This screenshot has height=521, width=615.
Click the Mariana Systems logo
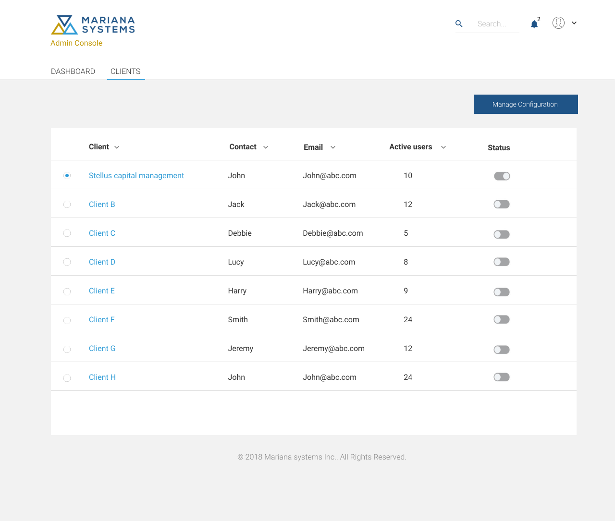coord(93,24)
